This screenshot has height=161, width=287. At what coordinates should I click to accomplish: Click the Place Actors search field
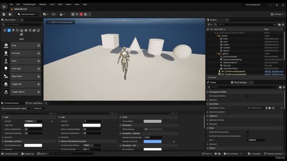coord(22,25)
